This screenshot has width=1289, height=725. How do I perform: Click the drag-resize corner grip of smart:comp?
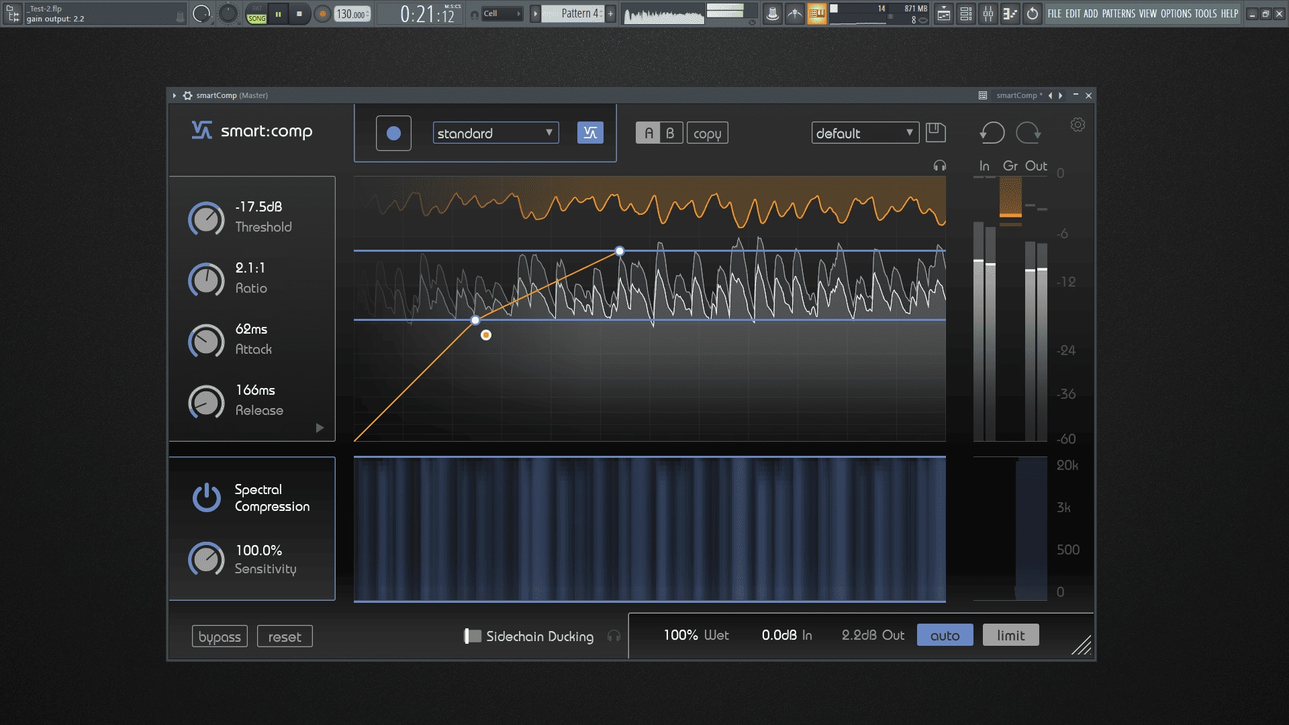click(1082, 645)
